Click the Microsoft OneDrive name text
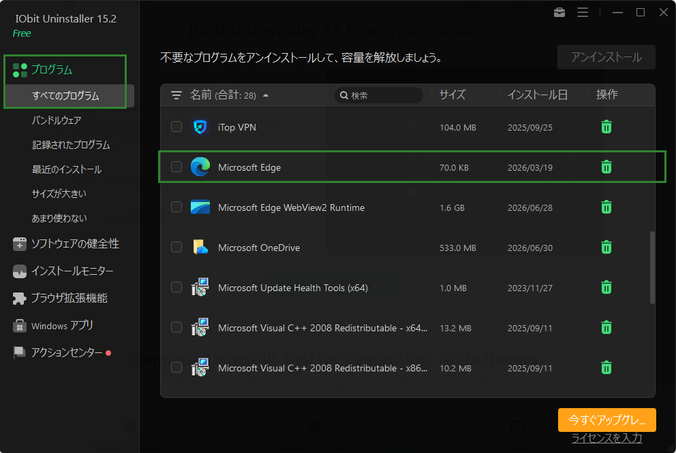Screen dimensions: 676x453 [x=259, y=248]
